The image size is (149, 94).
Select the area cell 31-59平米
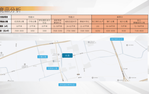click(x=58, y=26)
